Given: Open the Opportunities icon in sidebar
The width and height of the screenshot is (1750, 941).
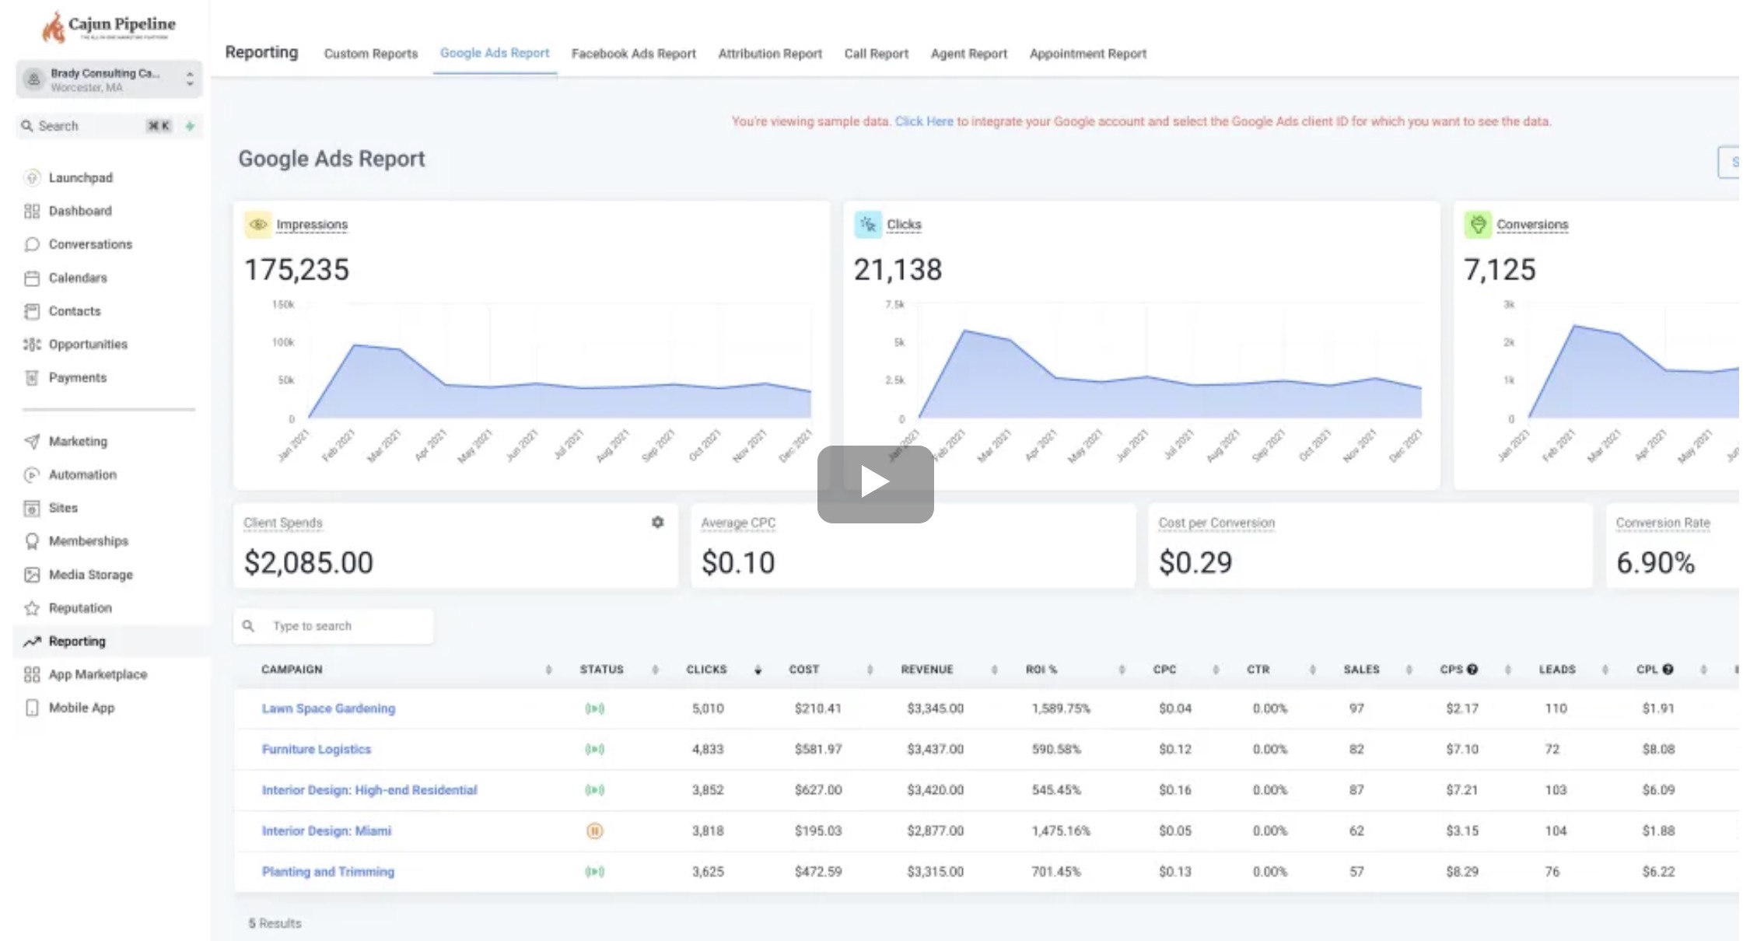Looking at the screenshot, I should [32, 345].
